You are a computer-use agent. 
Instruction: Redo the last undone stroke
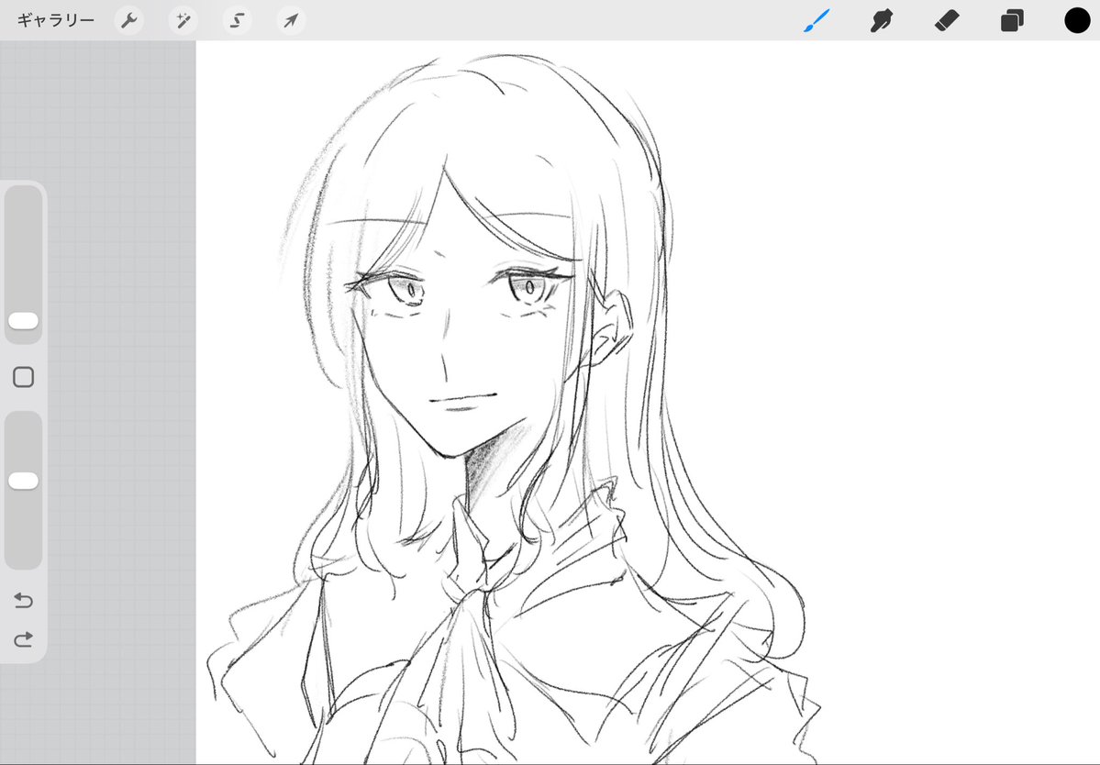(x=23, y=639)
